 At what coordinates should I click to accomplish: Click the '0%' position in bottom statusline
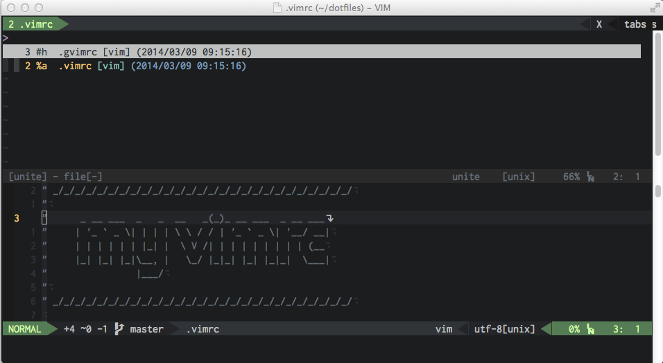click(574, 329)
